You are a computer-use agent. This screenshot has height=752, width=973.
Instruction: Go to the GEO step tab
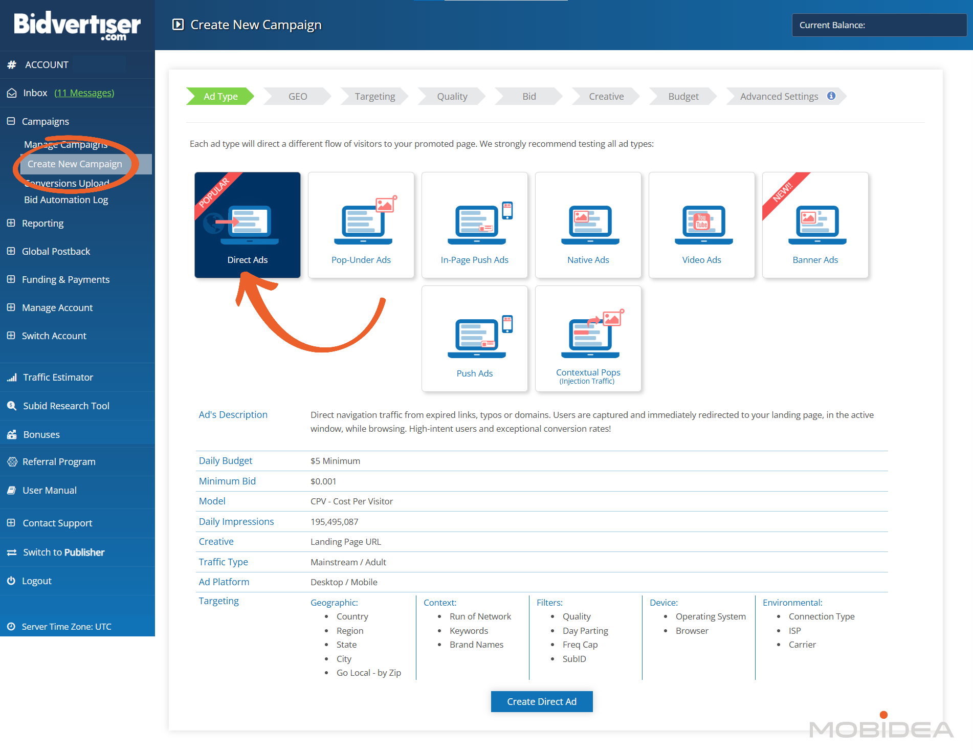pos(297,96)
